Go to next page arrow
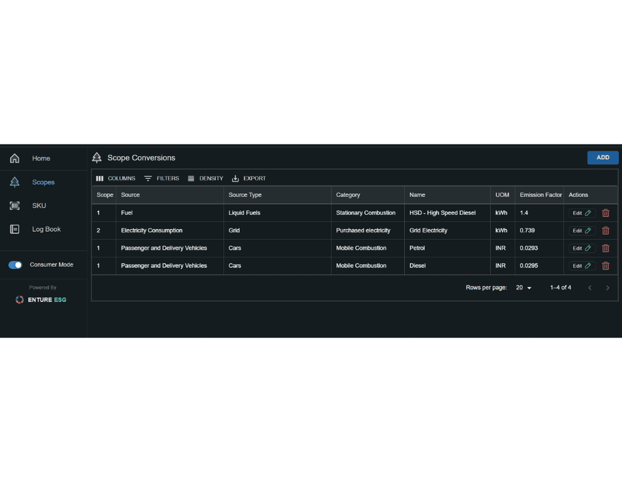The image size is (622, 482). tap(608, 287)
